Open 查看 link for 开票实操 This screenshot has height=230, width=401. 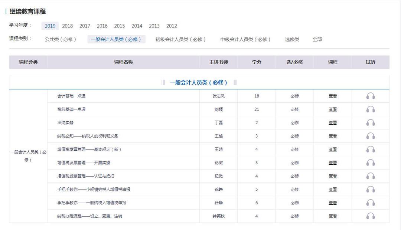pyautogui.click(x=333, y=163)
